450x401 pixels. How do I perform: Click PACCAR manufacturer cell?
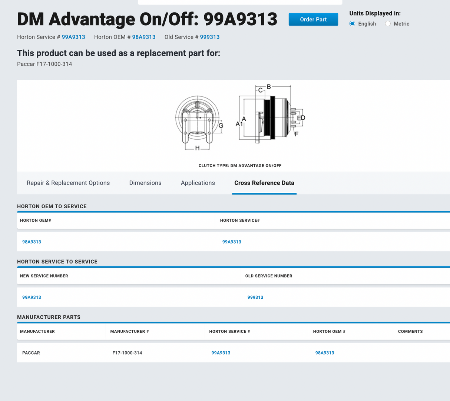tap(31, 353)
